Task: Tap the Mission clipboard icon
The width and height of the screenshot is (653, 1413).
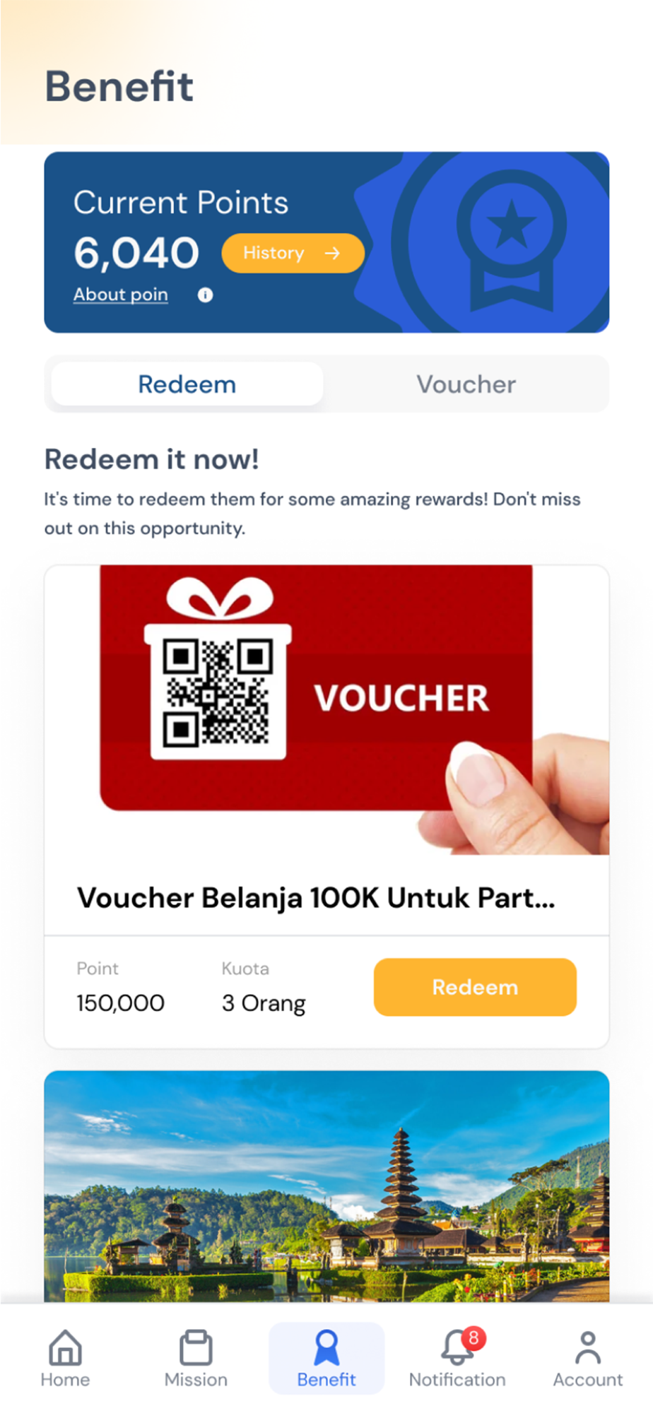Action: [196, 1347]
